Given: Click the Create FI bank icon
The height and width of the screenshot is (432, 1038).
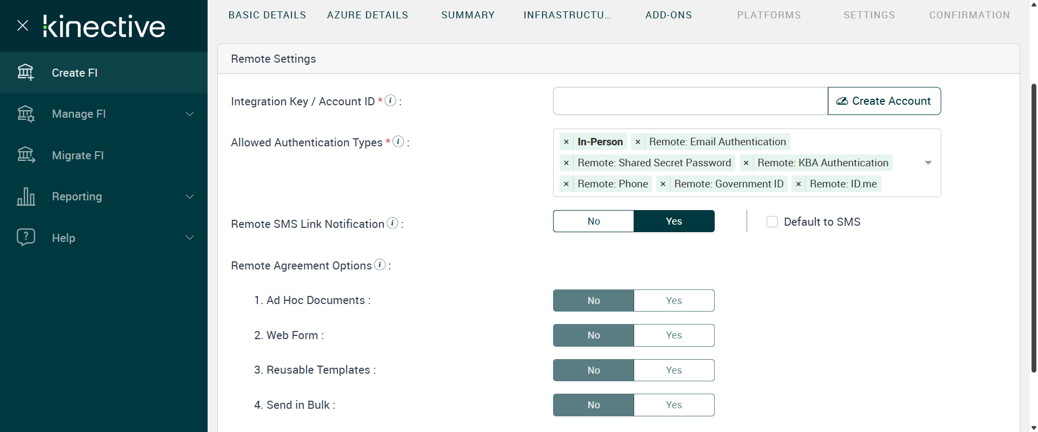Looking at the screenshot, I should 25,72.
